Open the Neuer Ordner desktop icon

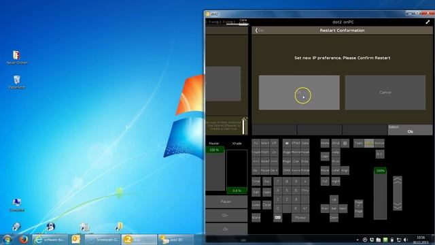(x=16, y=57)
